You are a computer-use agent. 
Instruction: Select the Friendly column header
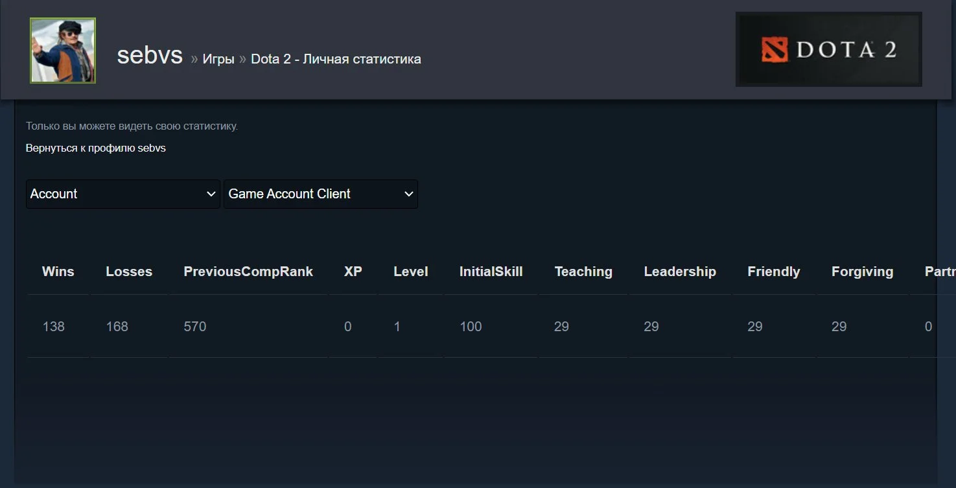773,272
